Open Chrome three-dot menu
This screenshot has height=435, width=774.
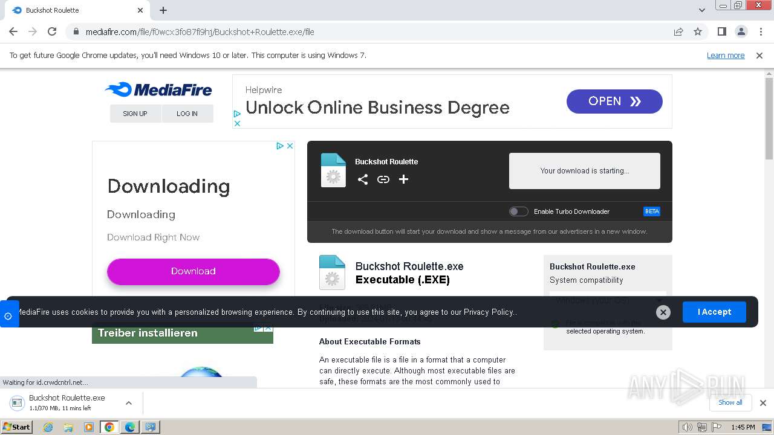tap(761, 31)
